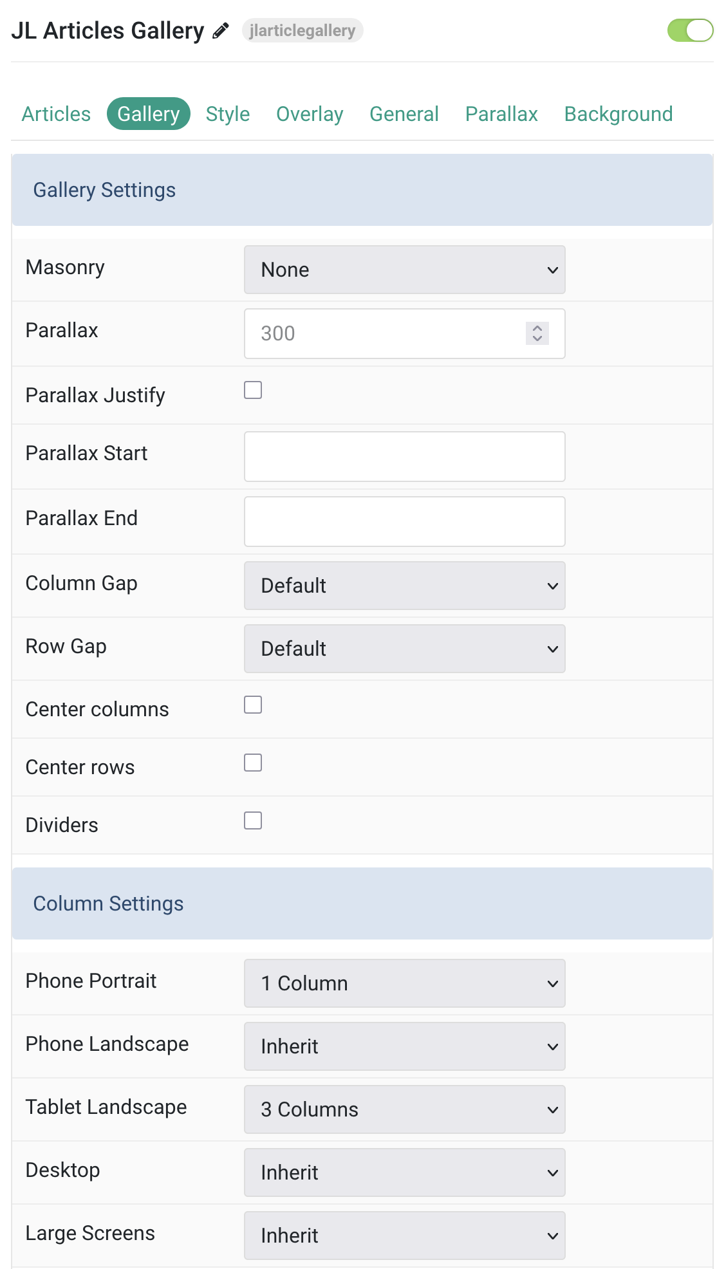The image size is (726, 1269).
Task: Click the Parallax number stepper arrows
Action: coord(537,333)
